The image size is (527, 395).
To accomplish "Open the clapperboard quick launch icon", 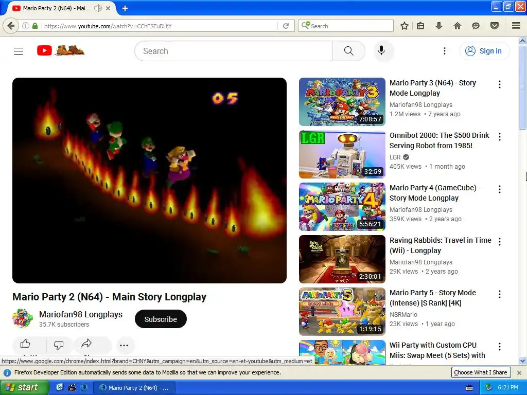I will click(72, 387).
